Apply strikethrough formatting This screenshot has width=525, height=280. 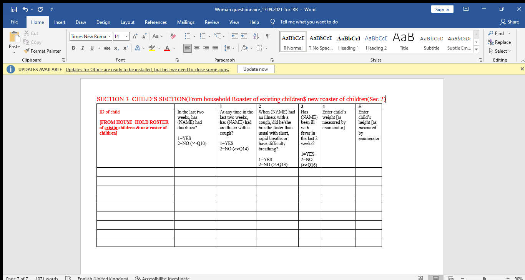[107, 48]
